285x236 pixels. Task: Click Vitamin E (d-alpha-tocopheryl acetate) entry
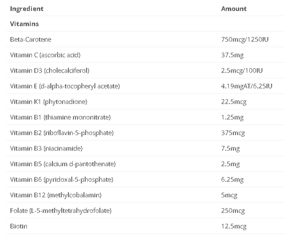click(x=65, y=86)
